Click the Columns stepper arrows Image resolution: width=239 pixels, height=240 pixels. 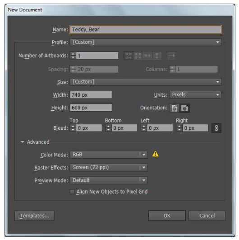point(172,69)
